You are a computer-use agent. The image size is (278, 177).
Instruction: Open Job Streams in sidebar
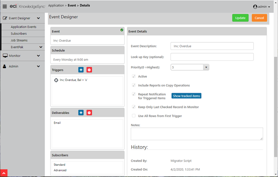coord(19,41)
